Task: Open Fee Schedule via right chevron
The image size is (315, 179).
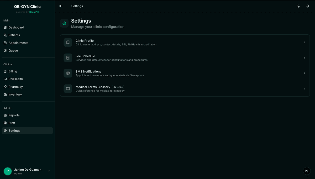Action: (304, 58)
